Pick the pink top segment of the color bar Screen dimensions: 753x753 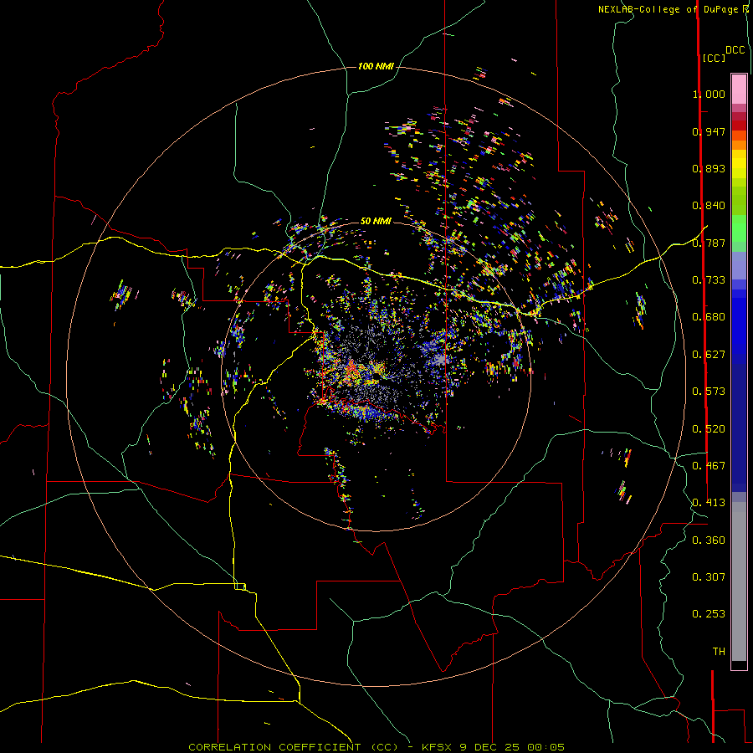click(739, 89)
